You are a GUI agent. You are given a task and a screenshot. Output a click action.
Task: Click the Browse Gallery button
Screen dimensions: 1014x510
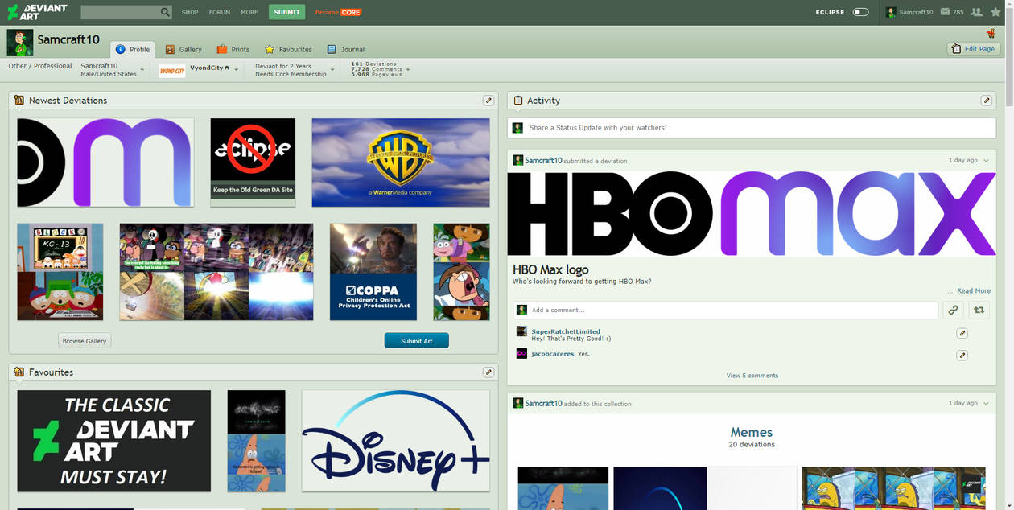coord(84,341)
